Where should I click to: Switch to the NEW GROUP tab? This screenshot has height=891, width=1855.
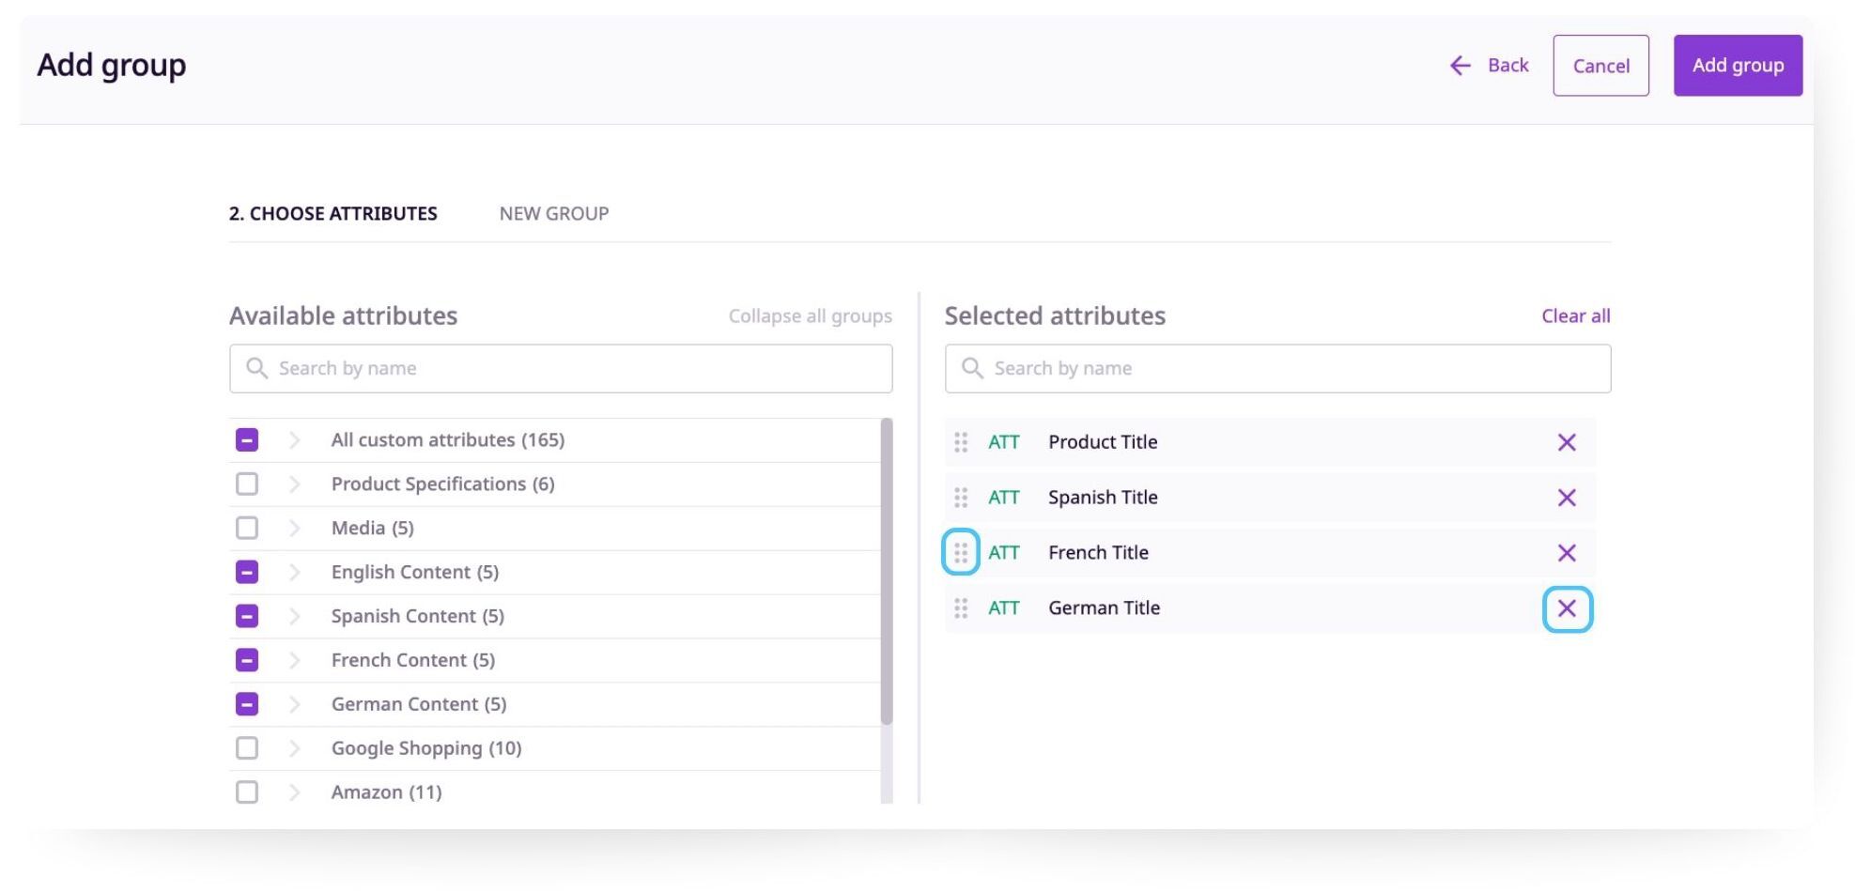tap(554, 213)
